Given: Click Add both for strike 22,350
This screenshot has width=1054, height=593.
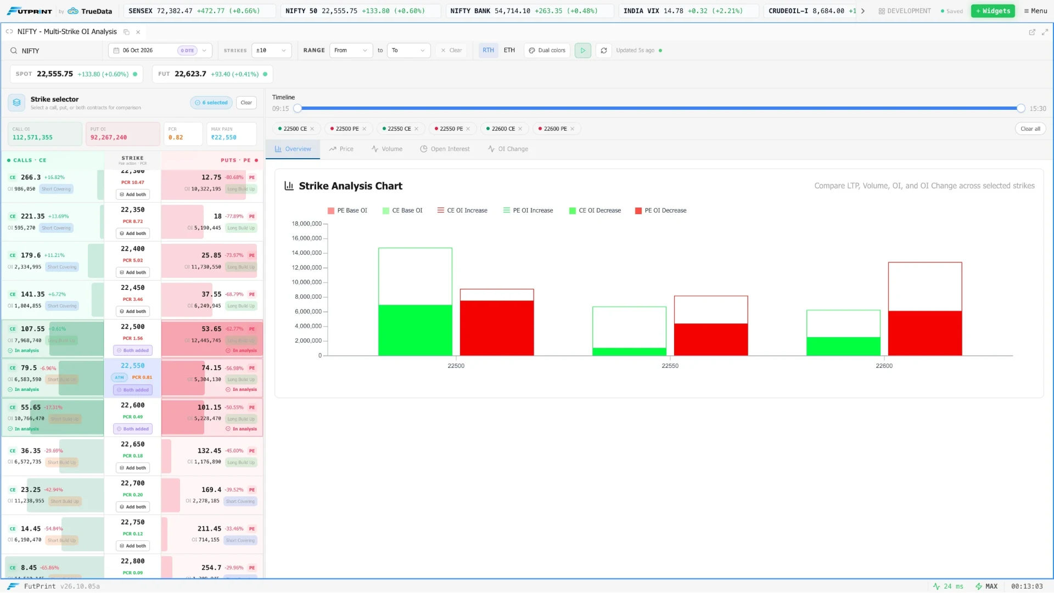Looking at the screenshot, I should 133,234.
